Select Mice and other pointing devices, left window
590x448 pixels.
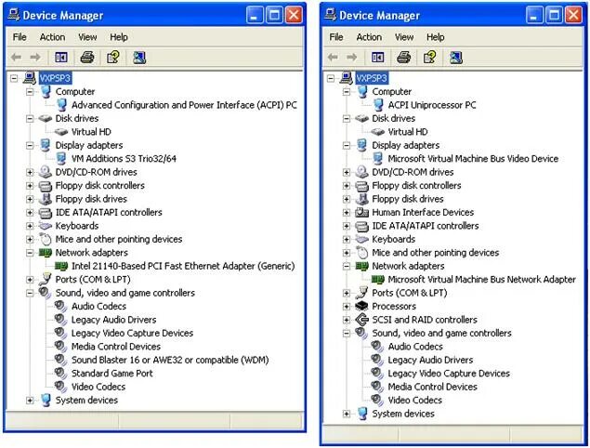click(119, 239)
